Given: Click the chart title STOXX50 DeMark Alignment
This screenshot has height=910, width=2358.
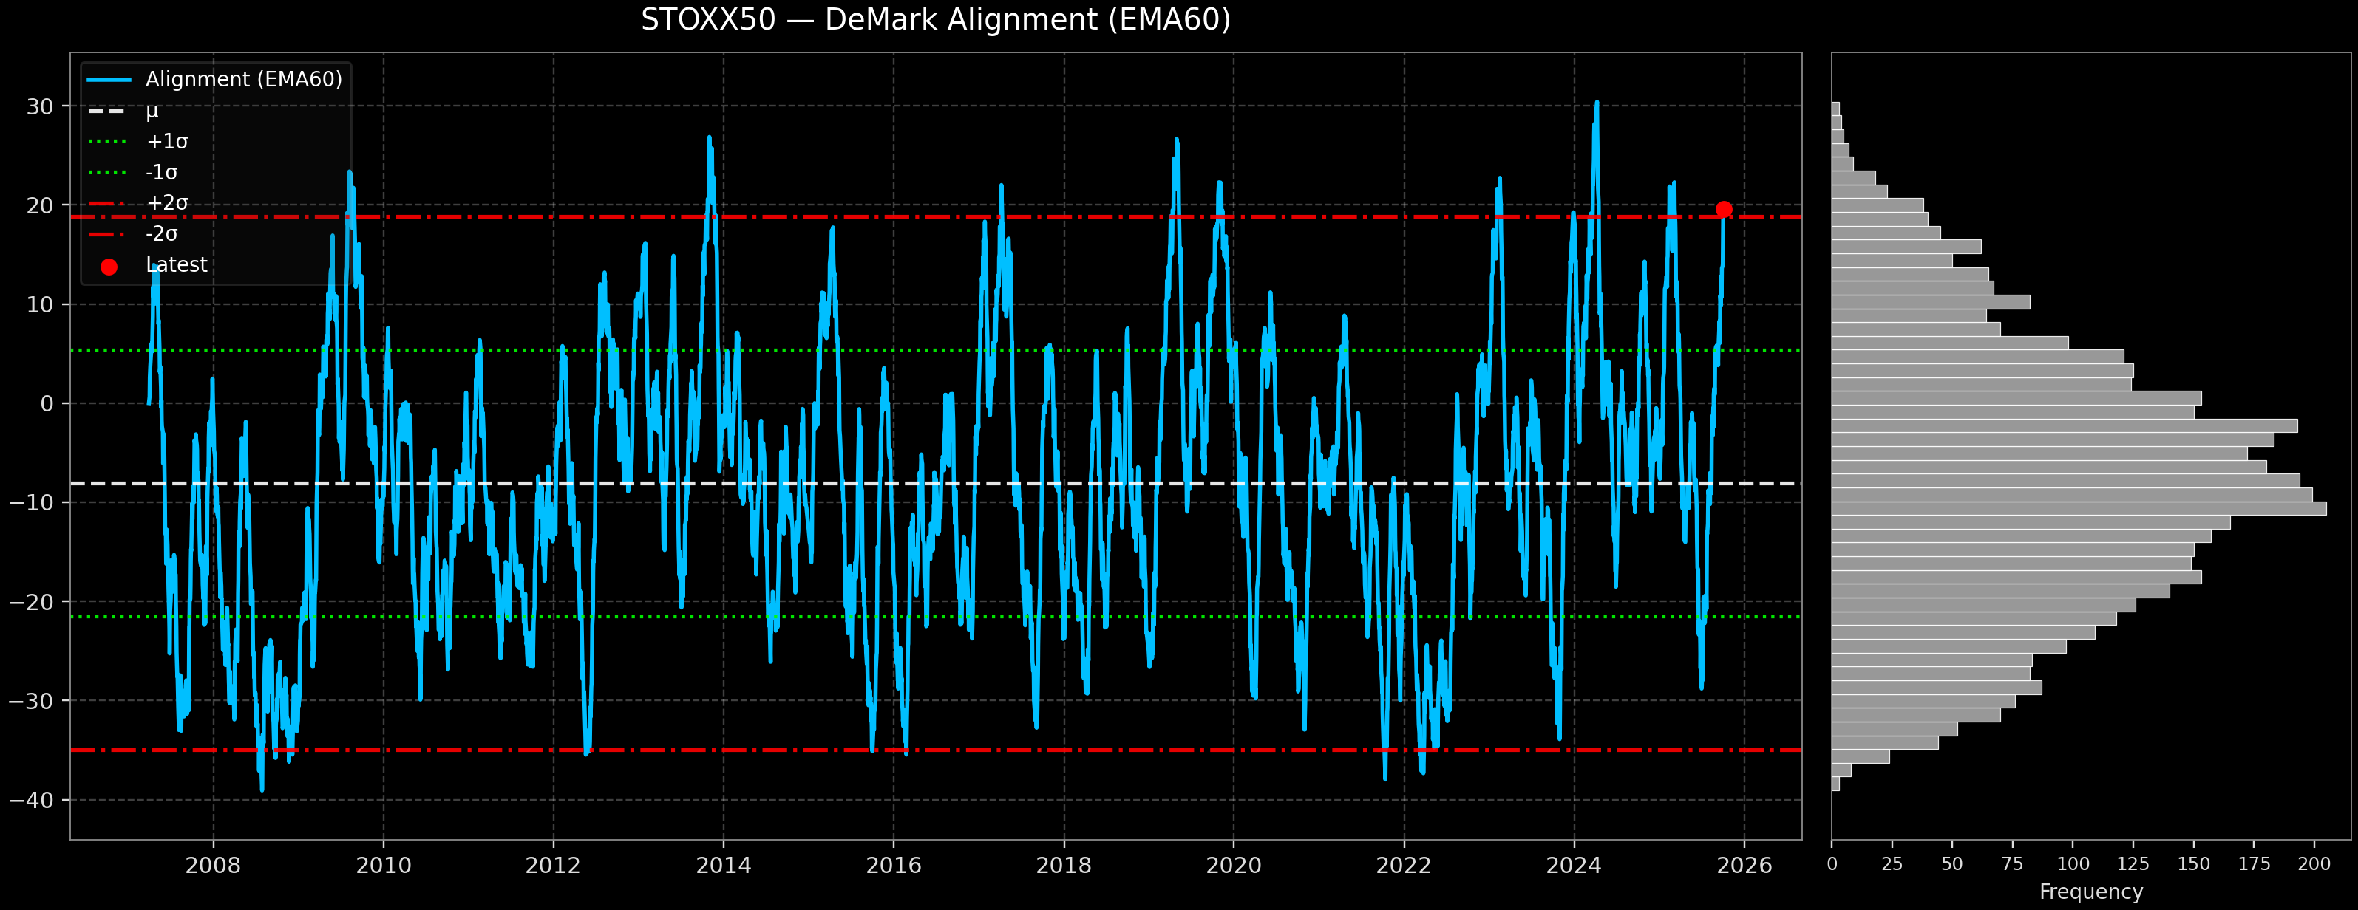Looking at the screenshot, I should tap(936, 20).
